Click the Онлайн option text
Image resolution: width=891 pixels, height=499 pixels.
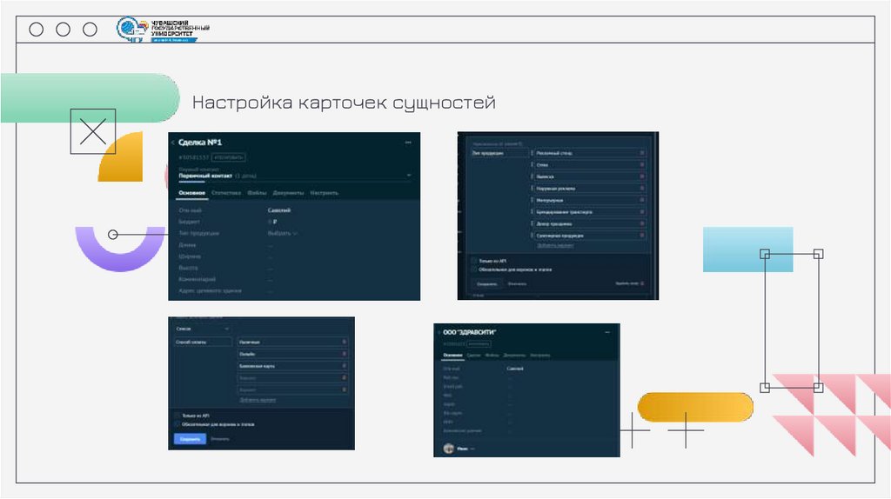(247, 354)
